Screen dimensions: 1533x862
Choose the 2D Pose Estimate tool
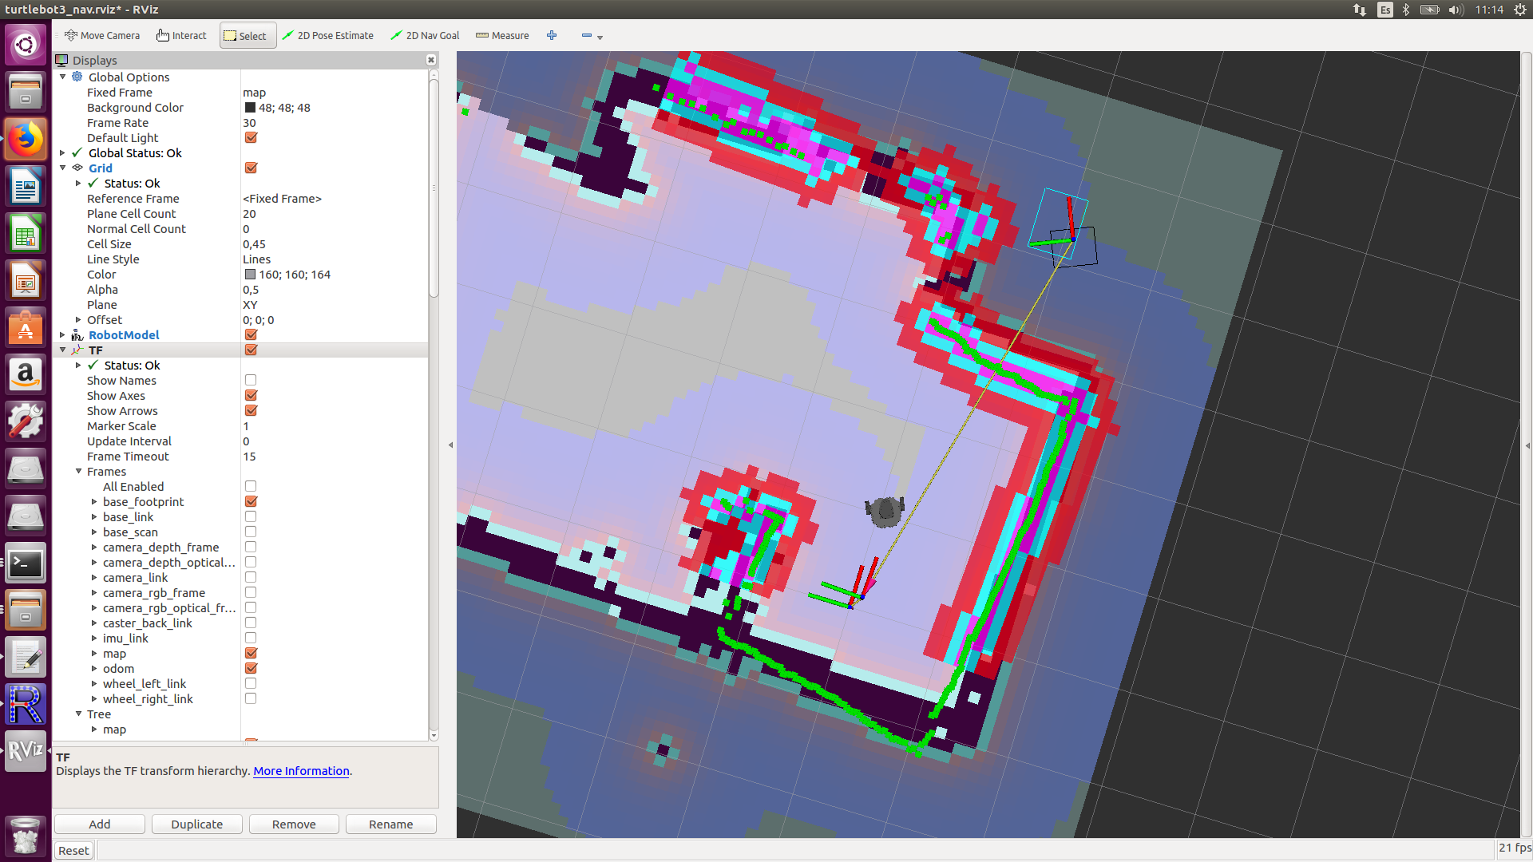[x=328, y=35]
